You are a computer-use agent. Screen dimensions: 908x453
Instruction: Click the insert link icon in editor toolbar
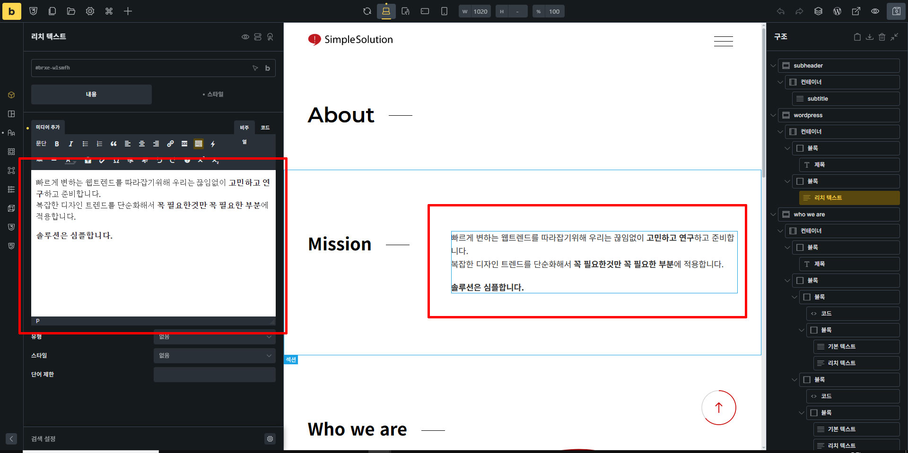tap(170, 144)
